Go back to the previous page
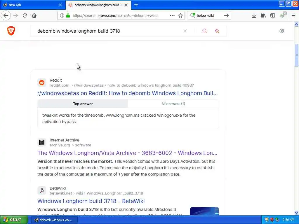 [x=6, y=16]
